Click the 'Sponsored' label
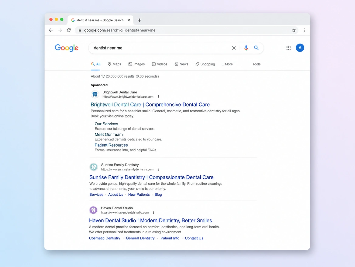355x267 pixels. [x=99, y=85]
